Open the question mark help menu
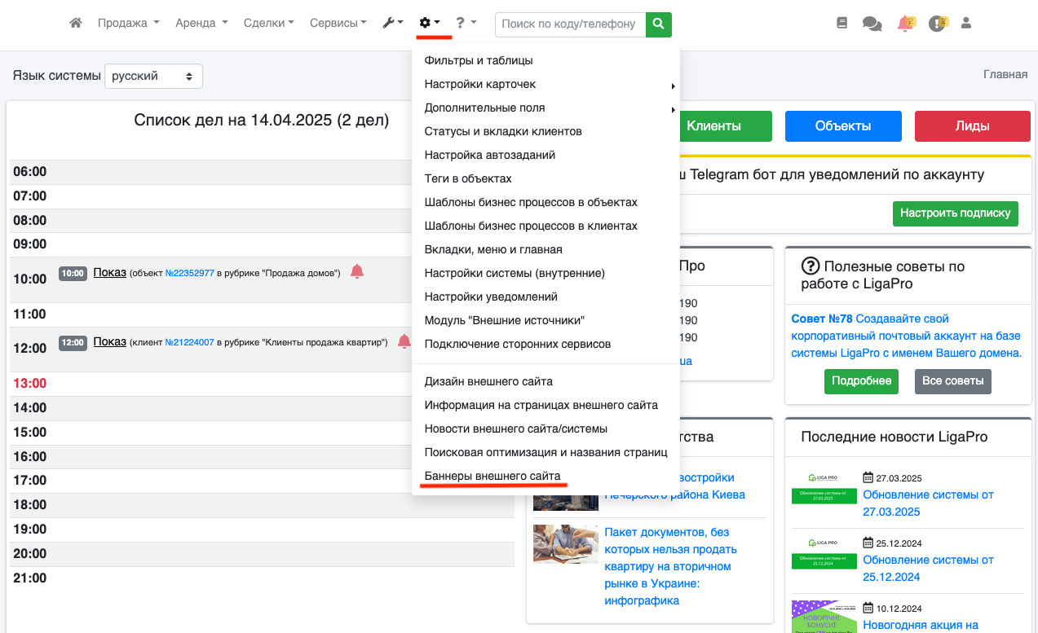The image size is (1038, 633). (x=466, y=24)
